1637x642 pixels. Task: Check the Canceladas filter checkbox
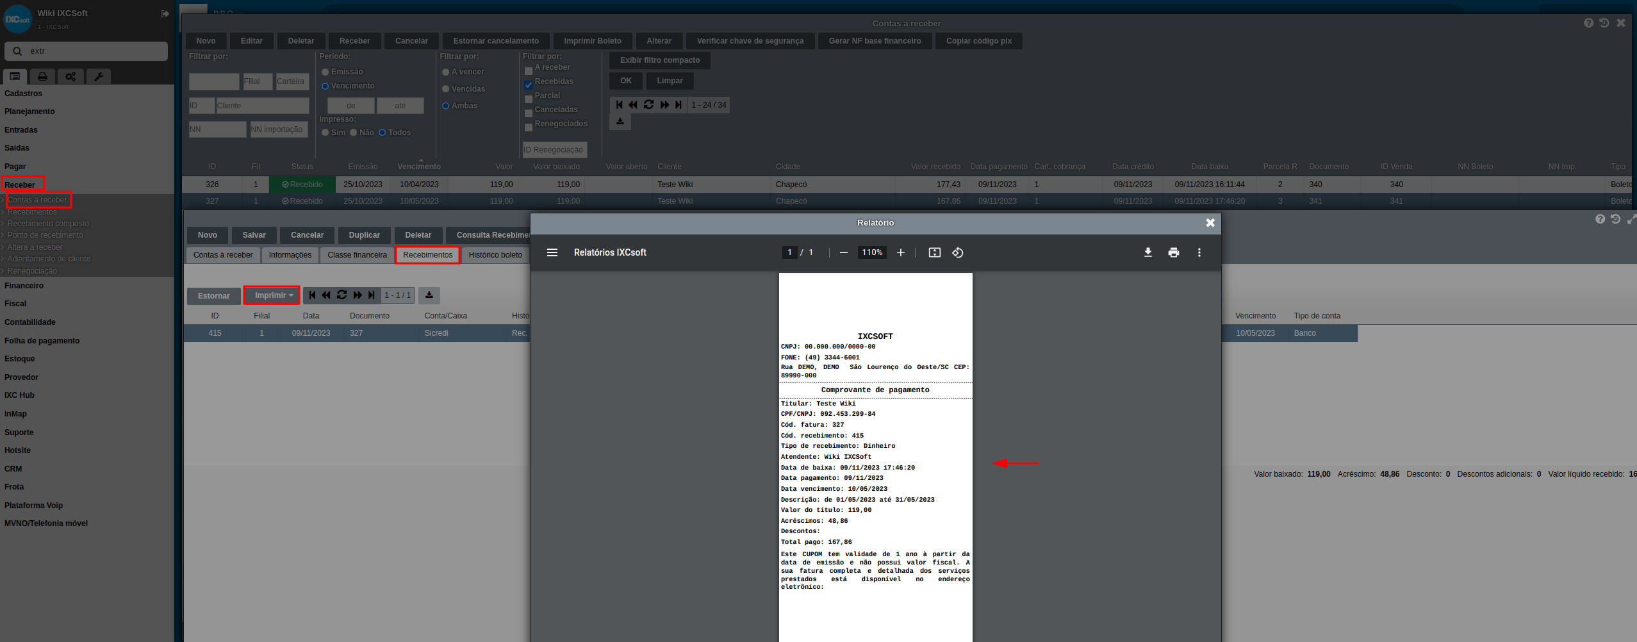[529, 113]
